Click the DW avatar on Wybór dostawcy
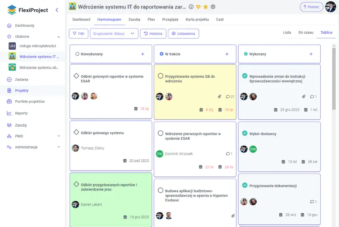Screen dimensions: 339x227 tap(253, 149)
